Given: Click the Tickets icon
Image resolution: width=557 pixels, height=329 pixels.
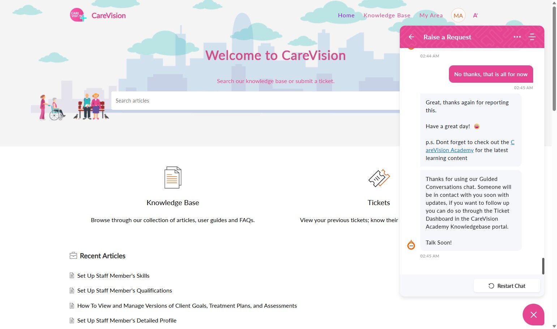Looking at the screenshot, I should 379,178.
